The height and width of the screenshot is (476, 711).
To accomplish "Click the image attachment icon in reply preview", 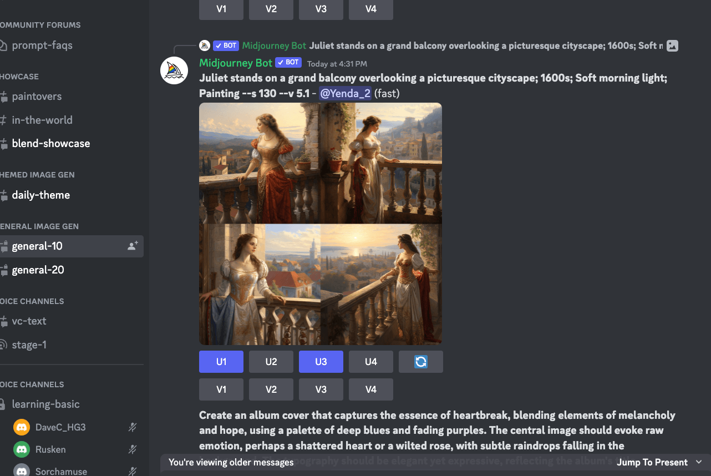I will (672, 46).
